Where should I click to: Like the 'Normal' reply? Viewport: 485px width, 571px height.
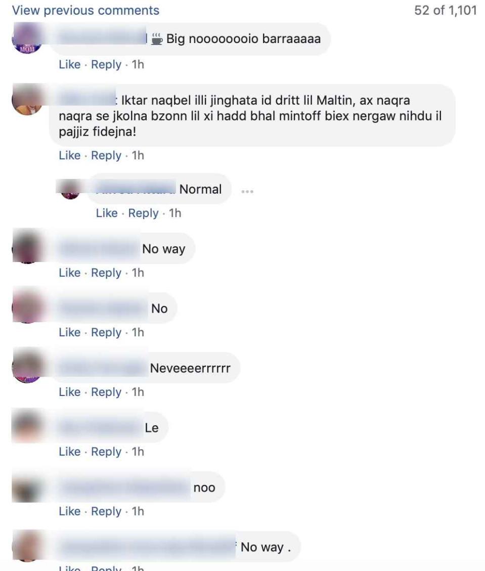coord(107,213)
